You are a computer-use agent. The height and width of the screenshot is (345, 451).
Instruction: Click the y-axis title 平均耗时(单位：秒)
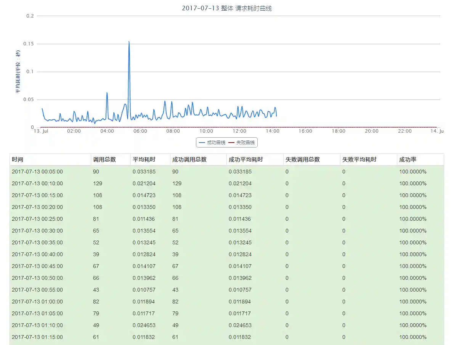point(18,72)
